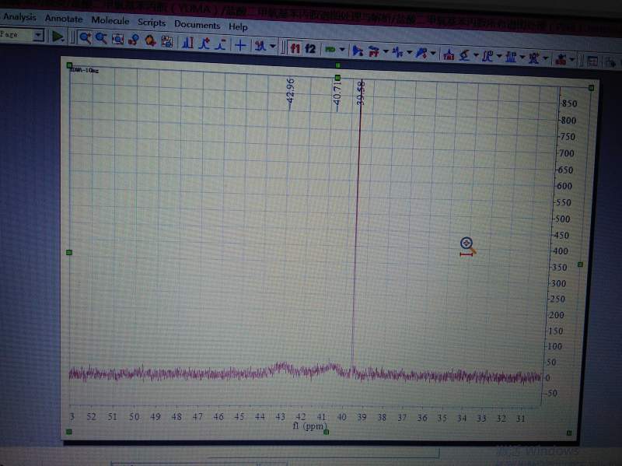Click the table panel icon at toolbar end
Screen dimensions: 622x466
tap(592, 61)
